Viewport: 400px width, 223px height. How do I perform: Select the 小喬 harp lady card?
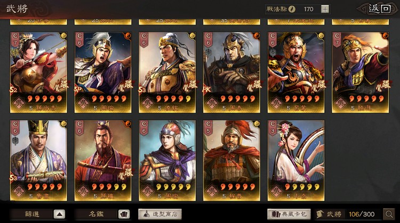(x=296, y=160)
